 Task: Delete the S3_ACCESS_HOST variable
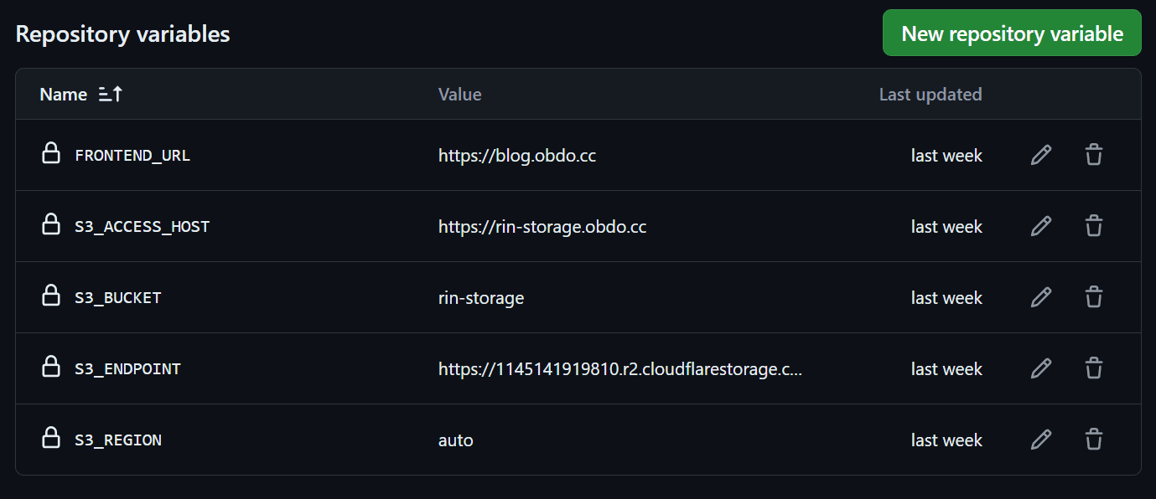tap(1093, 226)
